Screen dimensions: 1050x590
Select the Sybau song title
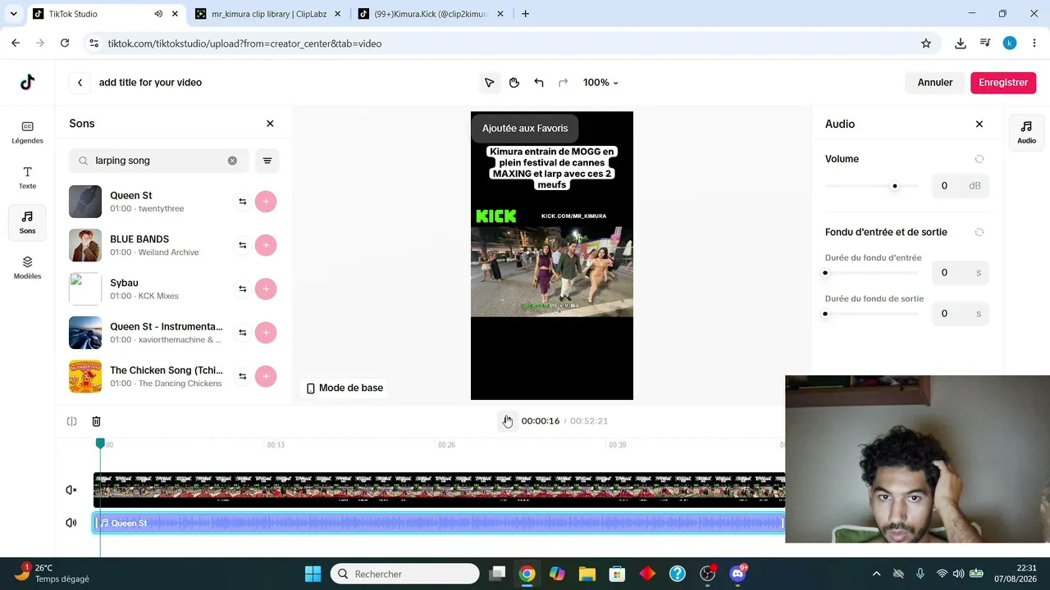coord(124,283)
